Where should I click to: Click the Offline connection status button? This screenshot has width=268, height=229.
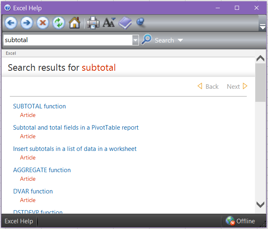click(240, 221)
